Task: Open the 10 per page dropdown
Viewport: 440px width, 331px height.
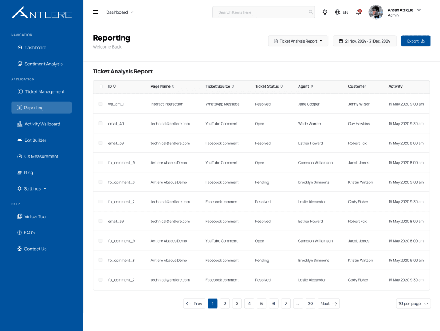Action: pyautogui.click(x=413, y=304)
